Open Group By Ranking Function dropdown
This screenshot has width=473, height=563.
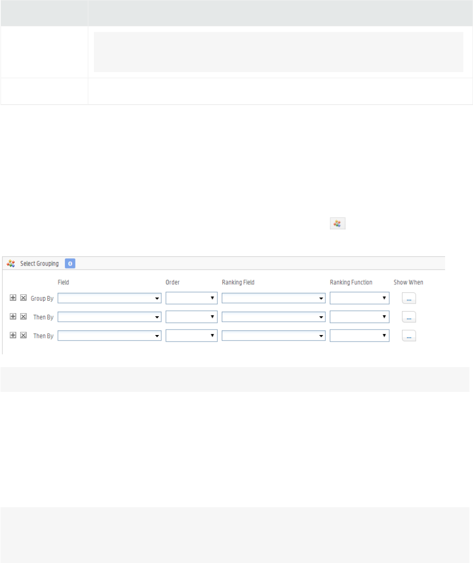click(x=359, y=299)
